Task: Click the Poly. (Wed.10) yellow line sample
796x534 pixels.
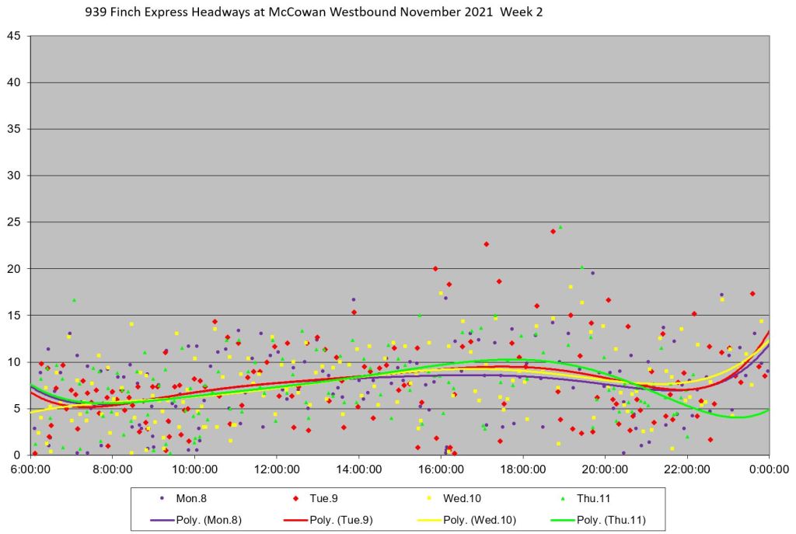Action: click(418, 519)
